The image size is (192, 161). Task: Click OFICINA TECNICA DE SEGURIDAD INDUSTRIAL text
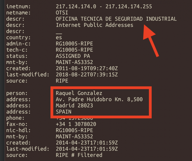pos(116,19)
